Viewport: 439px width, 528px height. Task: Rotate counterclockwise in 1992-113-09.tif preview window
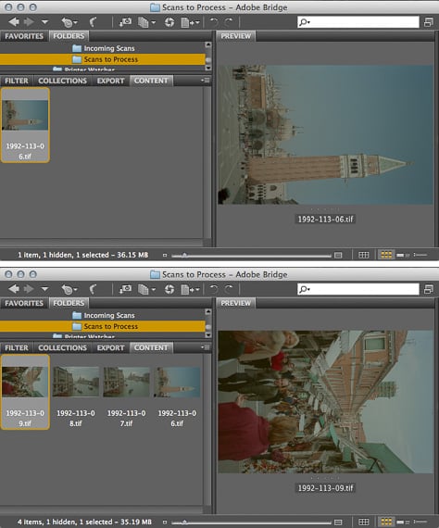pyautogui.click(x=213, y=289)
